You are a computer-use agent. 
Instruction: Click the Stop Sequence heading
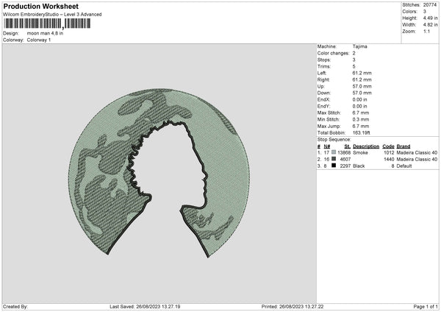click(x=334, y=138)
